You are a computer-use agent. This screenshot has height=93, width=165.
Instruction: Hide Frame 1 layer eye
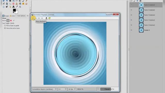tap(131, 30)
